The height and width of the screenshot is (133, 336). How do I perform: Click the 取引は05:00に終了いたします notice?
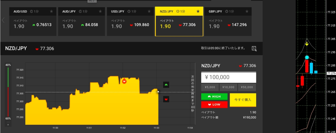coord(223,48)
